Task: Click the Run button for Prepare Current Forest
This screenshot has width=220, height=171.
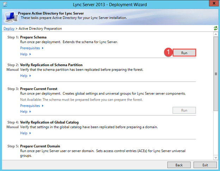Action: pyautogui.click(x=184, y=110)
